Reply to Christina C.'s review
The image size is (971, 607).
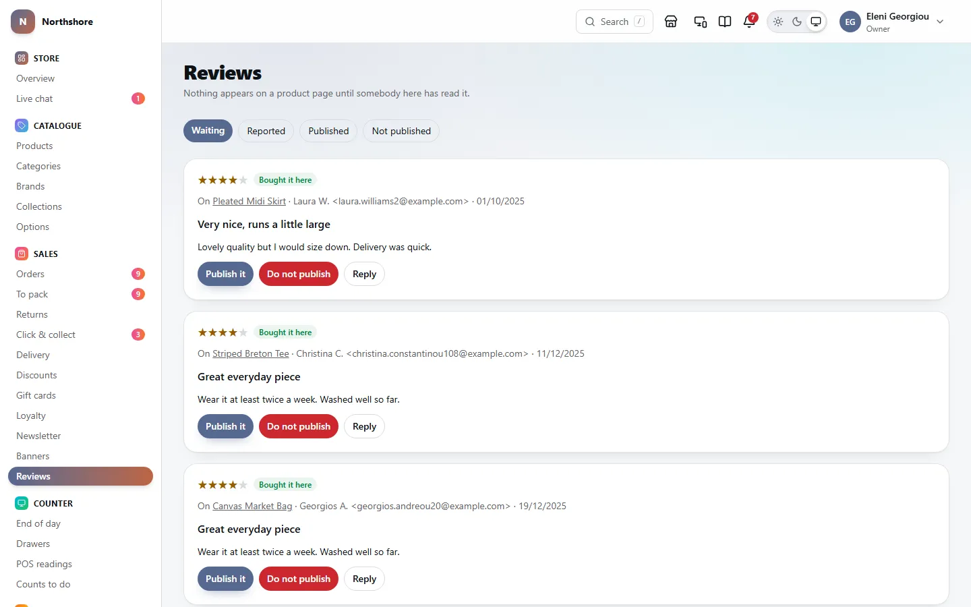tap(364, 426)
